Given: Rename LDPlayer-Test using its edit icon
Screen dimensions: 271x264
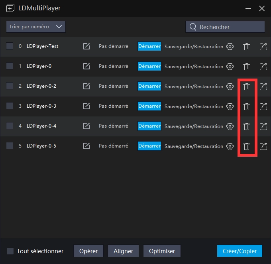Looking at the screenshot, I should [x=86, y=46].
